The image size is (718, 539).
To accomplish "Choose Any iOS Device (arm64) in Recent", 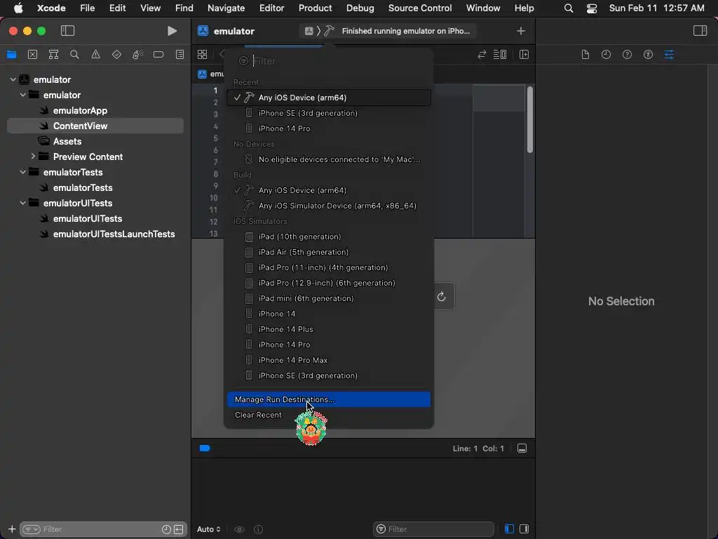I will [329, 98].
